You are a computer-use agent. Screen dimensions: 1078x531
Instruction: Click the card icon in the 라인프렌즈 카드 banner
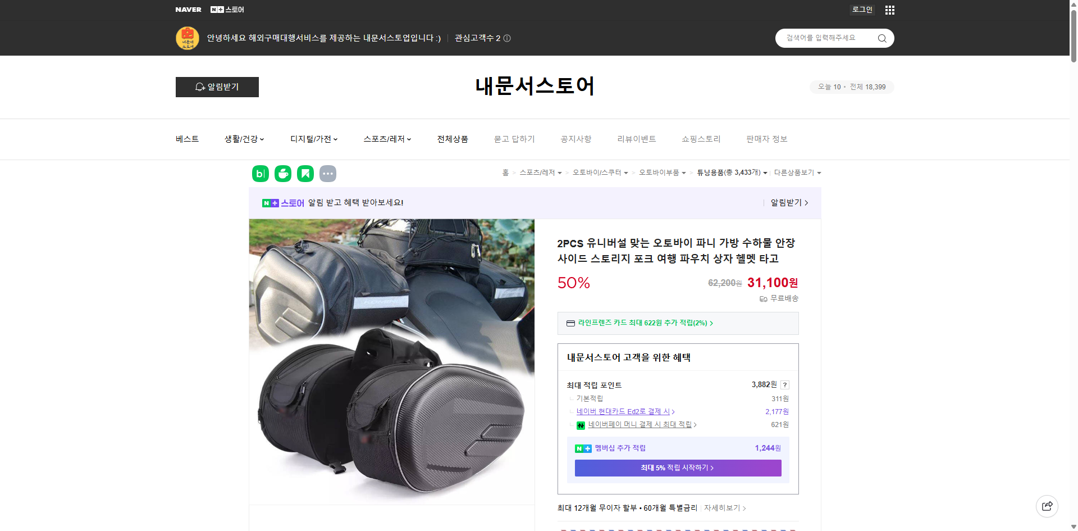570,323
